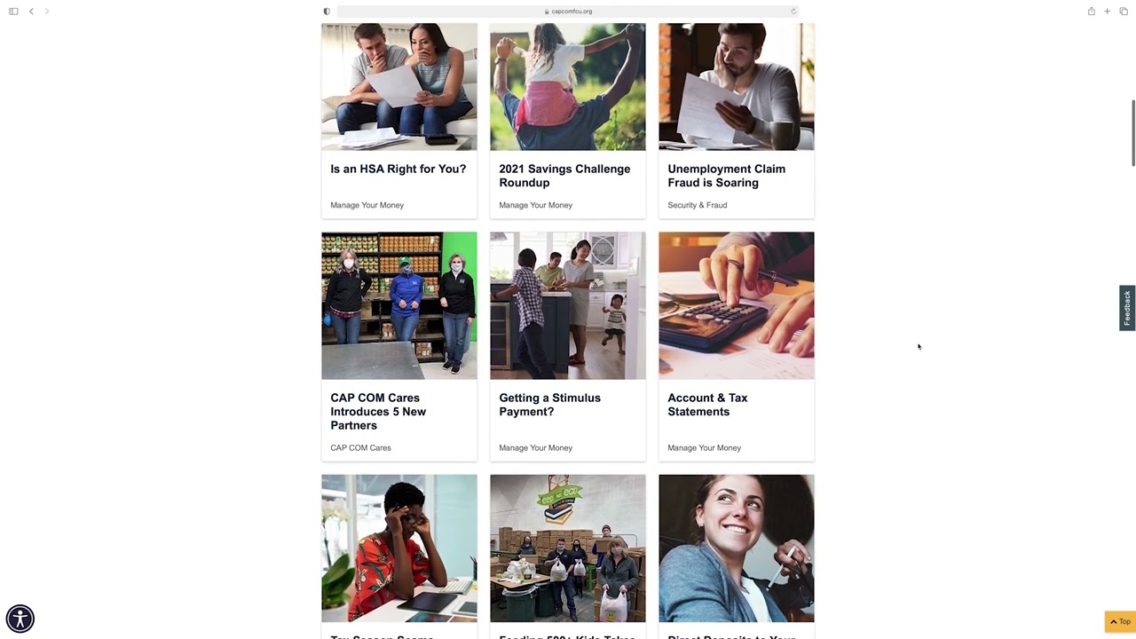Viewport: 1136px width, 639px height.
Task: Reload the page with refresh icon
Action: click(793, 12)
